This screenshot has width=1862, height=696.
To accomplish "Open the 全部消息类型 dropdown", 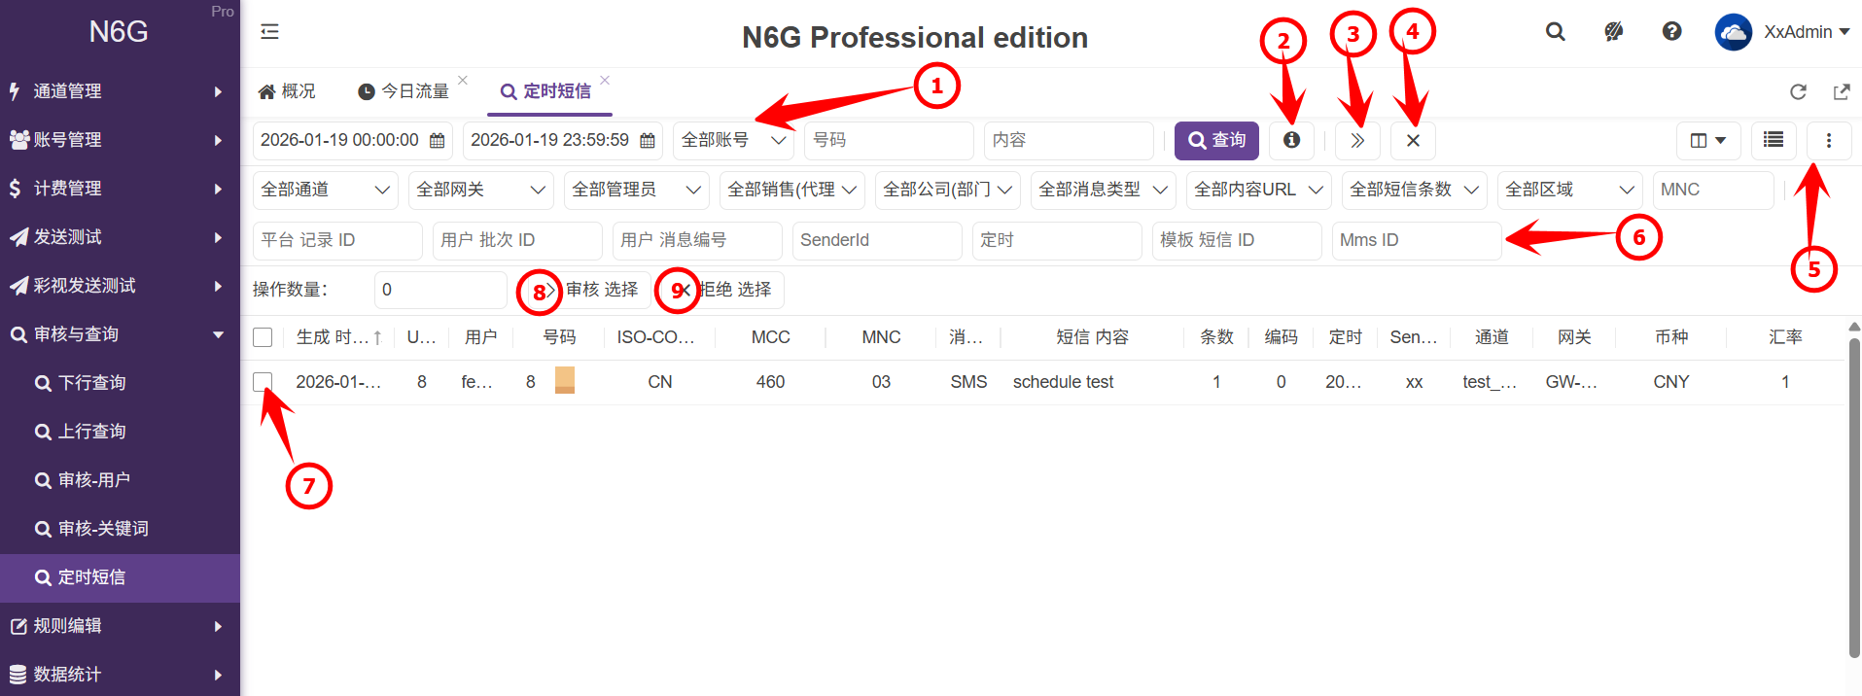I will click(1102, 190).
